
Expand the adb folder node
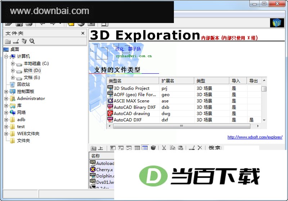click(6, 120)
